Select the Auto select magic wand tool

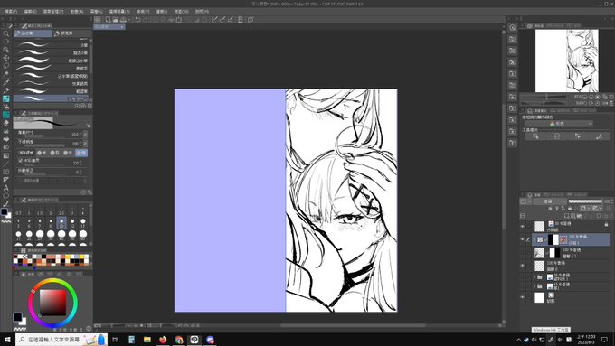6,74
